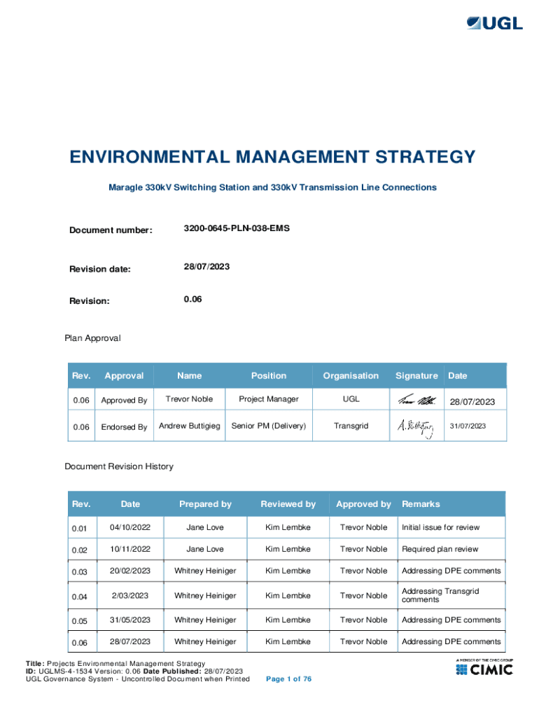Screen dimensions: 539x717
Task: Click the Initial issue for review remark
Action: (440, 527)
